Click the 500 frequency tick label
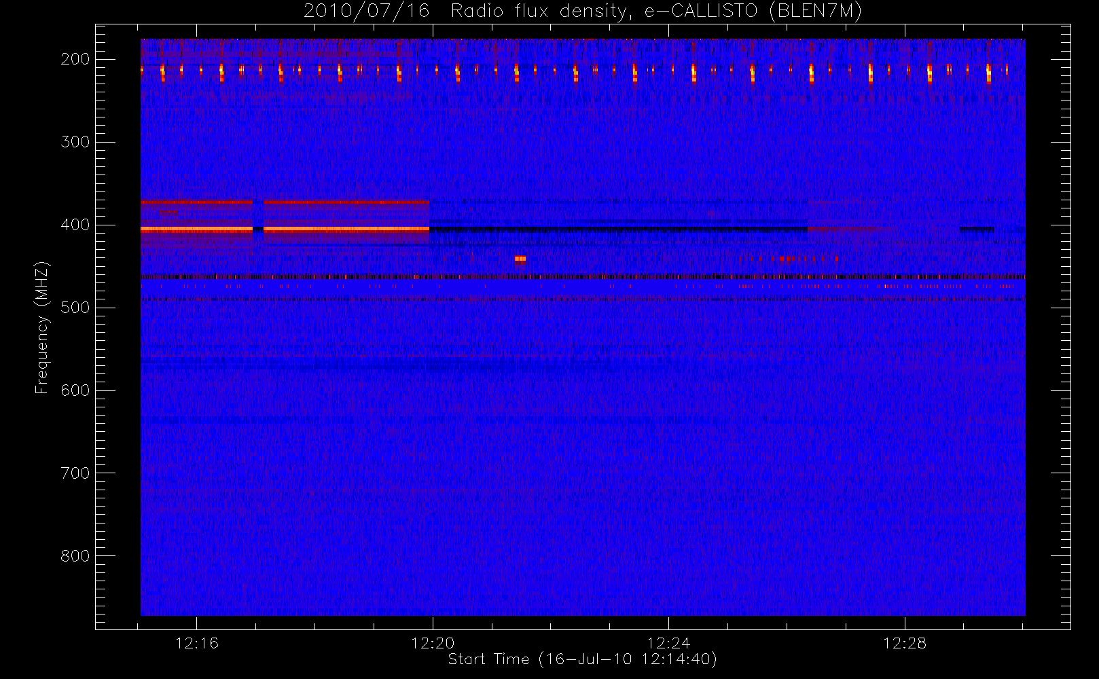 click(75, 308)
